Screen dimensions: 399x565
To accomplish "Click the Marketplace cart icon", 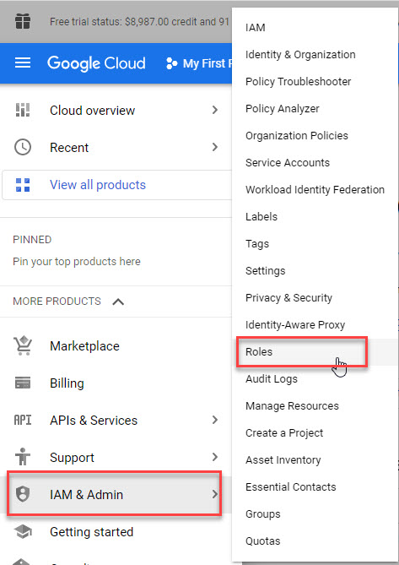I will tap(23, 345).
